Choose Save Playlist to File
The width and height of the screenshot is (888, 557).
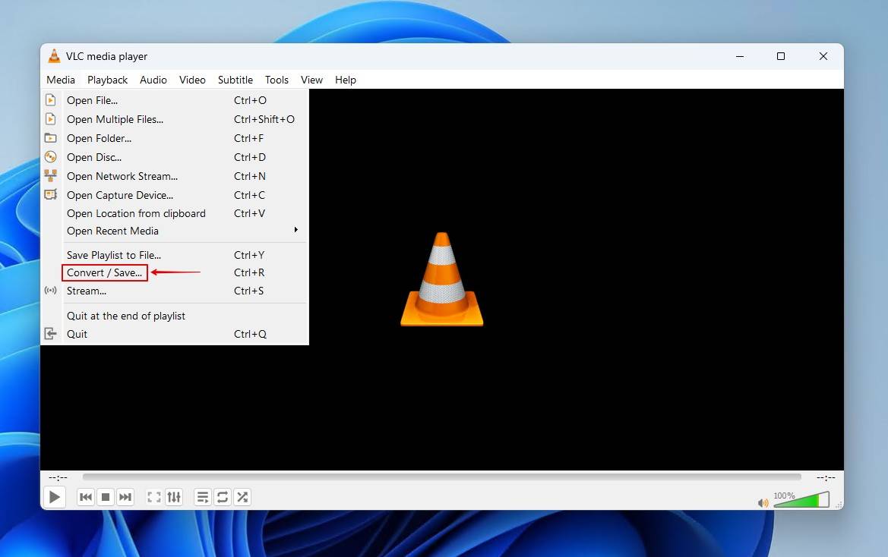point(113,255)
